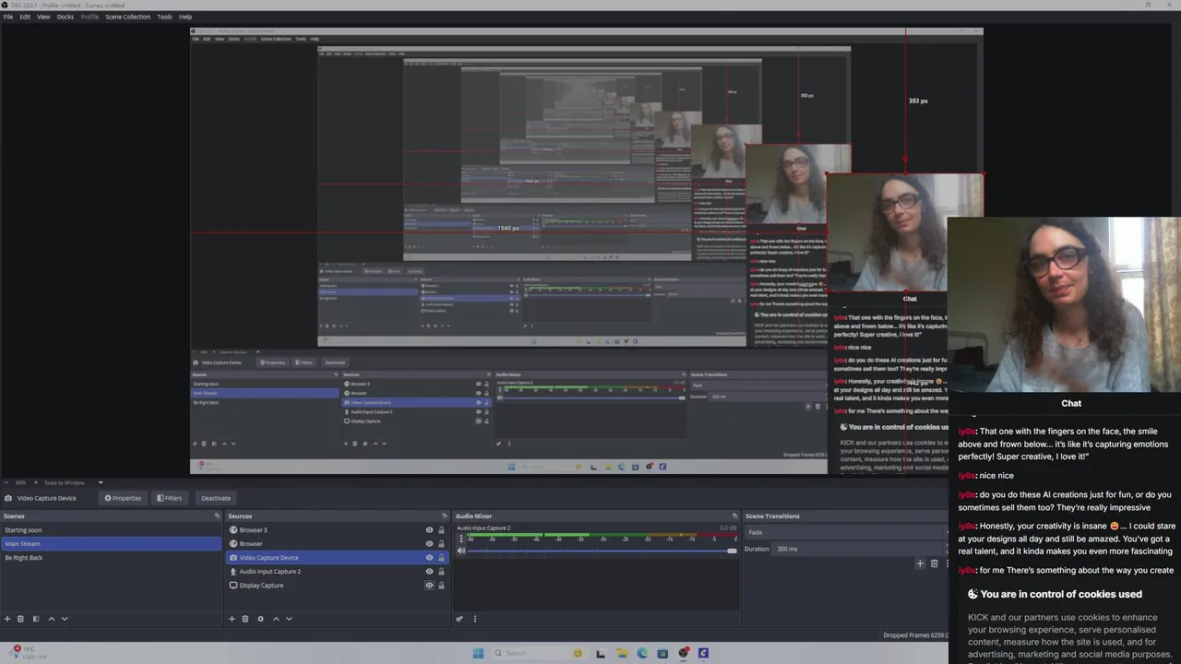
Task: Mute Audio Input Capture 2 speaker icon
Action: click(461, 551)
